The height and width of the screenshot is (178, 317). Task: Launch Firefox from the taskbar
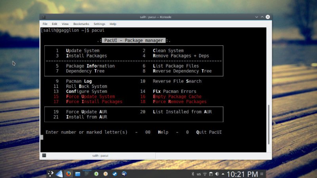click(x=68, y=174)
